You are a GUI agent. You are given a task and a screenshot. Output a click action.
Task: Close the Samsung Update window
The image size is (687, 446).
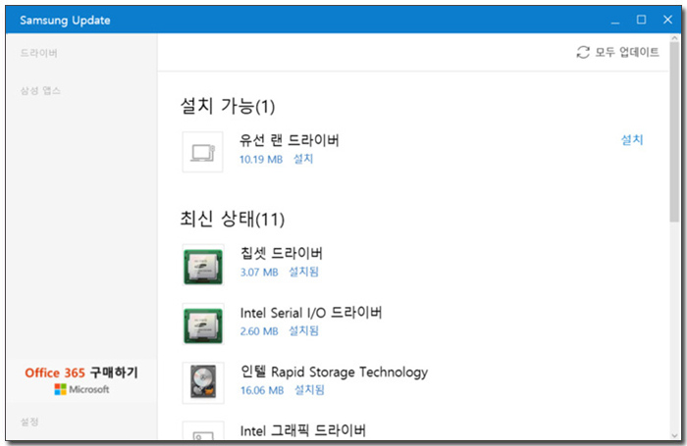[x=667, y=20]
